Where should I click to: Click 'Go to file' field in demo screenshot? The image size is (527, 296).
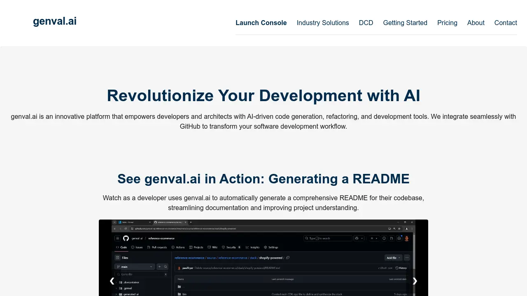coord(141,274)
